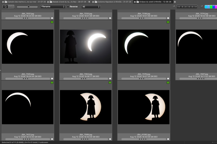217x144 pixels.
Task: Click the green color class tag on JBA_7325 thumbnail
Action: (52, 22)
